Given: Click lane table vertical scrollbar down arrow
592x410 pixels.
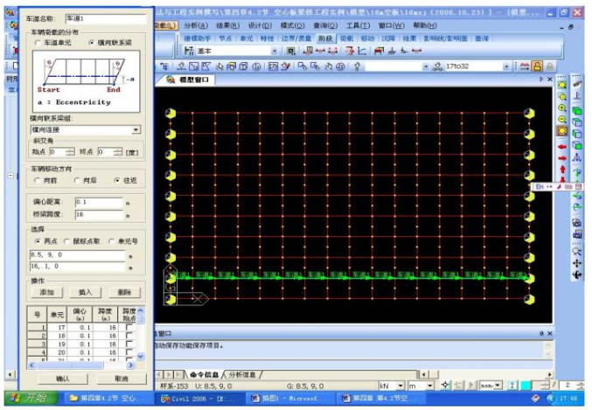Looking at the screenshot, I should pos(141,356).
